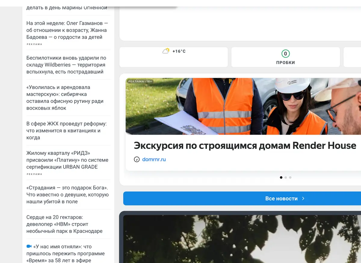Open the Экскурсия по строящимся домам Render House headline
Image resolution: width=361 pixels, height=263 pixels.
245,146
